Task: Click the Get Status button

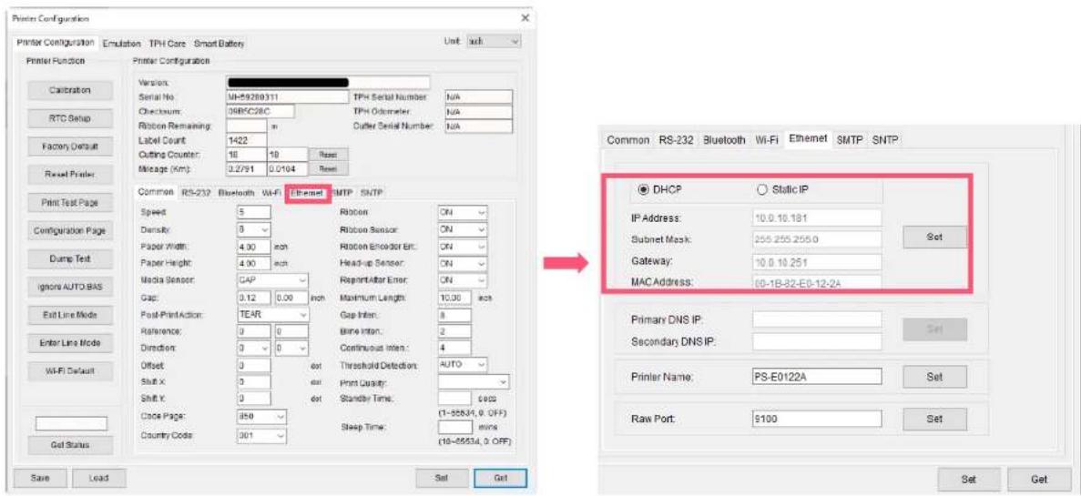Action: click(69, 445)
